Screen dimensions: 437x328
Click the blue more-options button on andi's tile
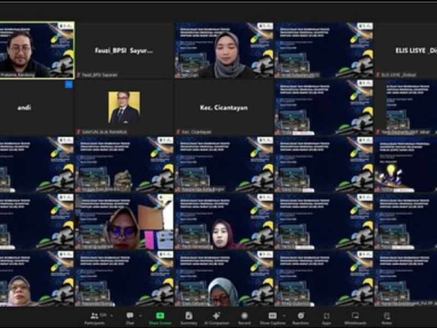(69, 84)
